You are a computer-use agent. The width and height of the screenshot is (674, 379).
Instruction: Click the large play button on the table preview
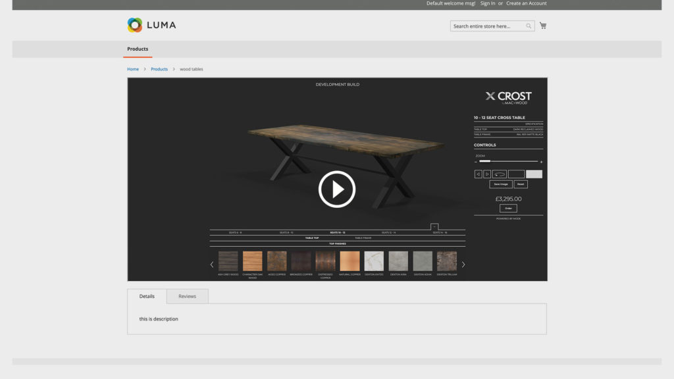337,189
